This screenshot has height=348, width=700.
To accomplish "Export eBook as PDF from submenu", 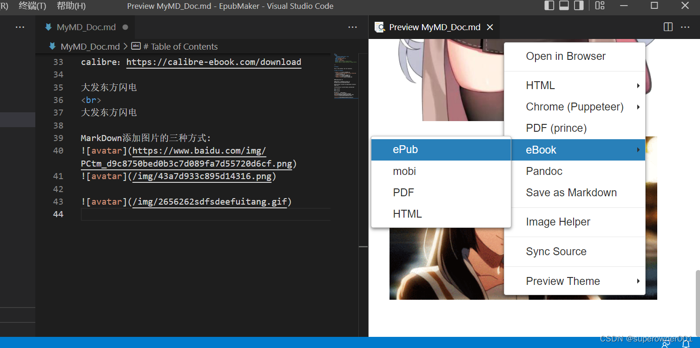I will [441, 193].
